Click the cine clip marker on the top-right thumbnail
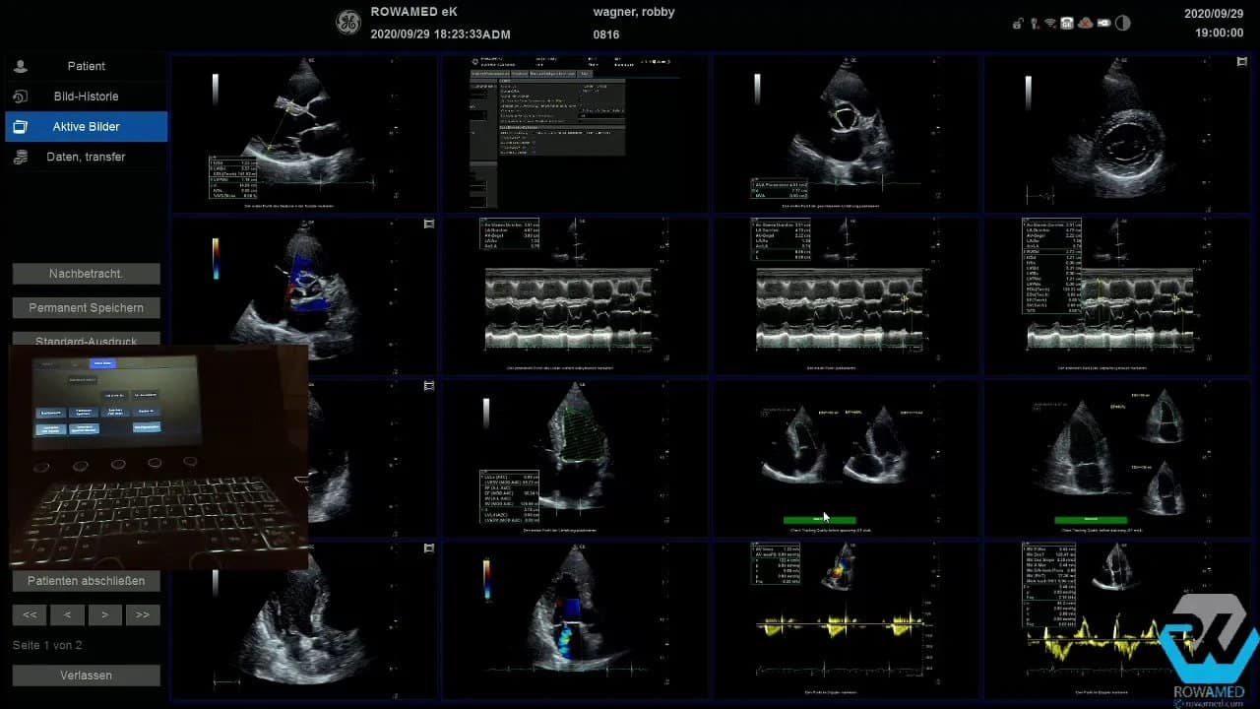1260x709 pixels. click(1242, 61)
